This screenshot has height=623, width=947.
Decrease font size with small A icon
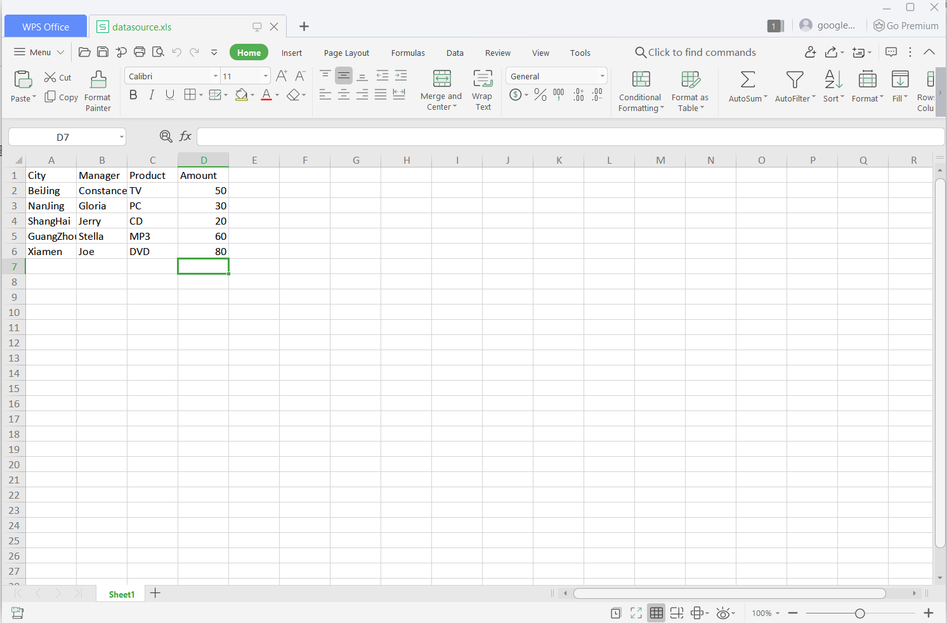pyautogui.click(x=301, y=76)
